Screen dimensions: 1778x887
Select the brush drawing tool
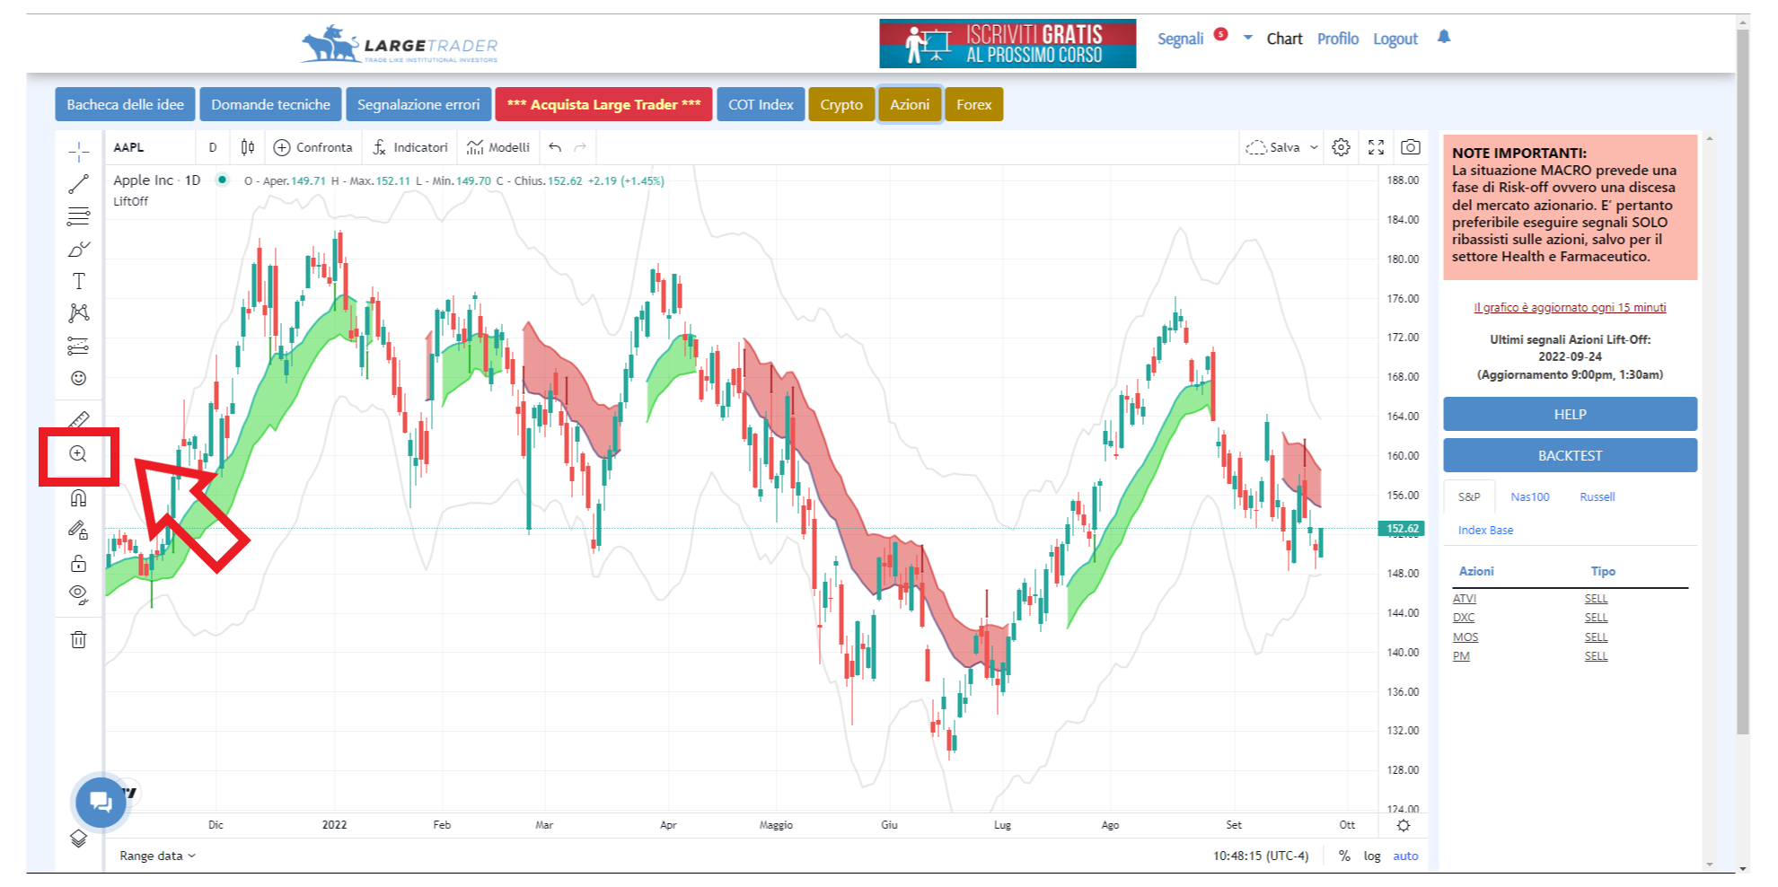tap(79, 249)
